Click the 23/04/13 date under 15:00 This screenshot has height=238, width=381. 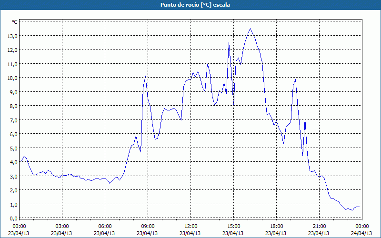click(x=233, y=233)
